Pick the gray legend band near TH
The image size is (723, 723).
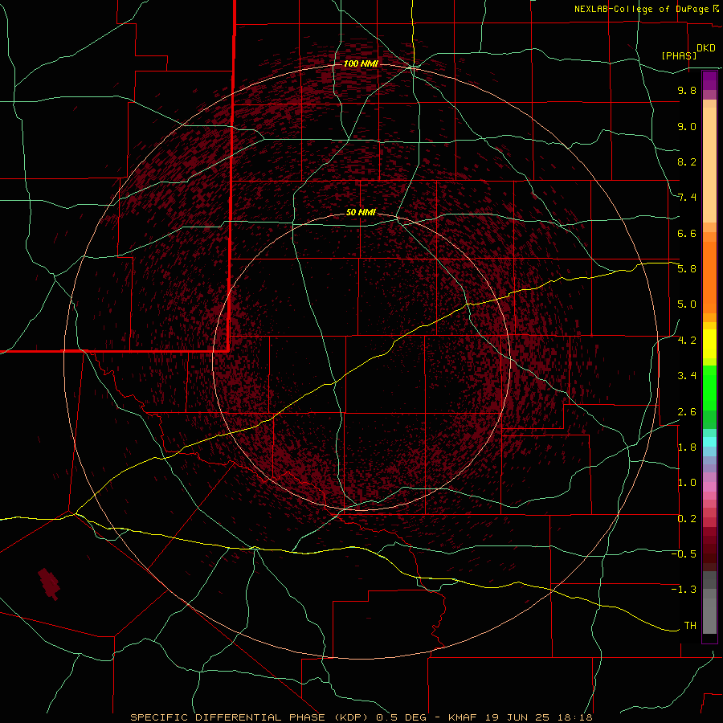(709, 615)
